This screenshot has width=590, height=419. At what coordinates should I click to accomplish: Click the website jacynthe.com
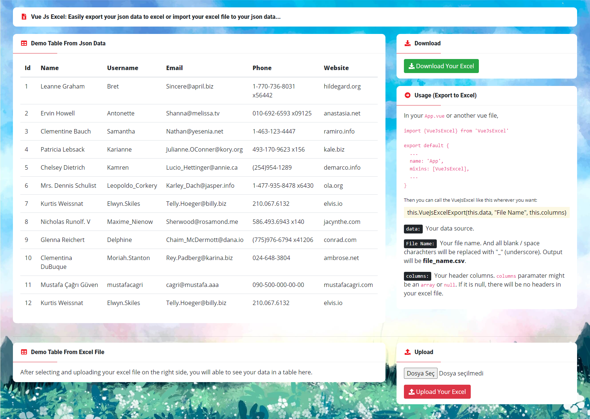click(x=342, y=222)
